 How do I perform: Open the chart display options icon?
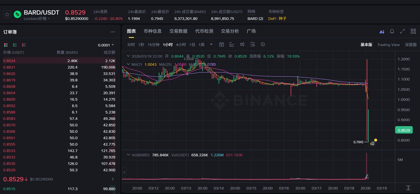[x=252, y=45]
